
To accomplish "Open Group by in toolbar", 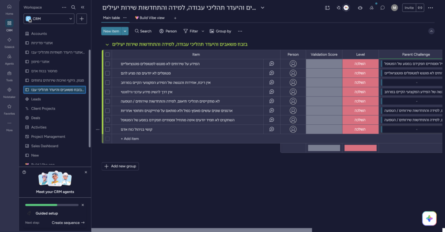I will click(220, 31).
